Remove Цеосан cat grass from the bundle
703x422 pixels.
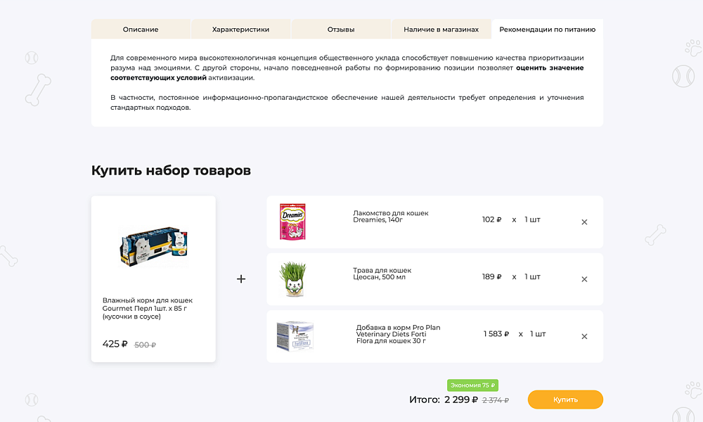(584, 279)
